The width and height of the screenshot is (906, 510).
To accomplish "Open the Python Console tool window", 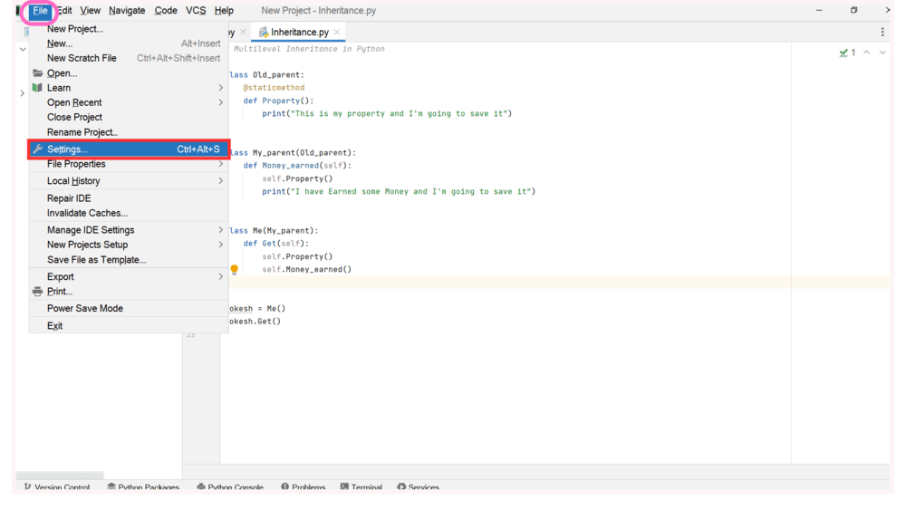I will [x=230, y=487].
